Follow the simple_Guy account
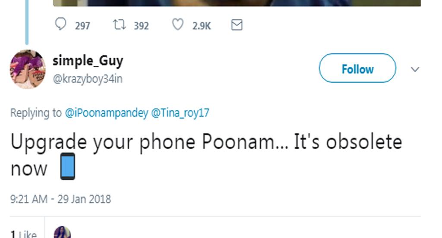442x238 pixels. tap(357, 68)
